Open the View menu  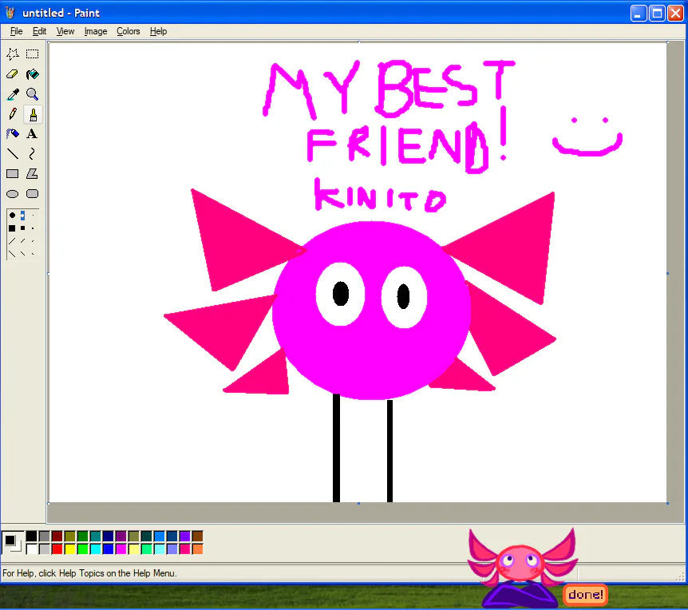(65, 31)
